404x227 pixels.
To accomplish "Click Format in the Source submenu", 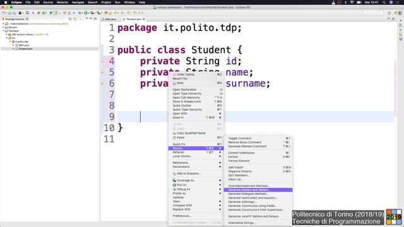I will point(258,157).
